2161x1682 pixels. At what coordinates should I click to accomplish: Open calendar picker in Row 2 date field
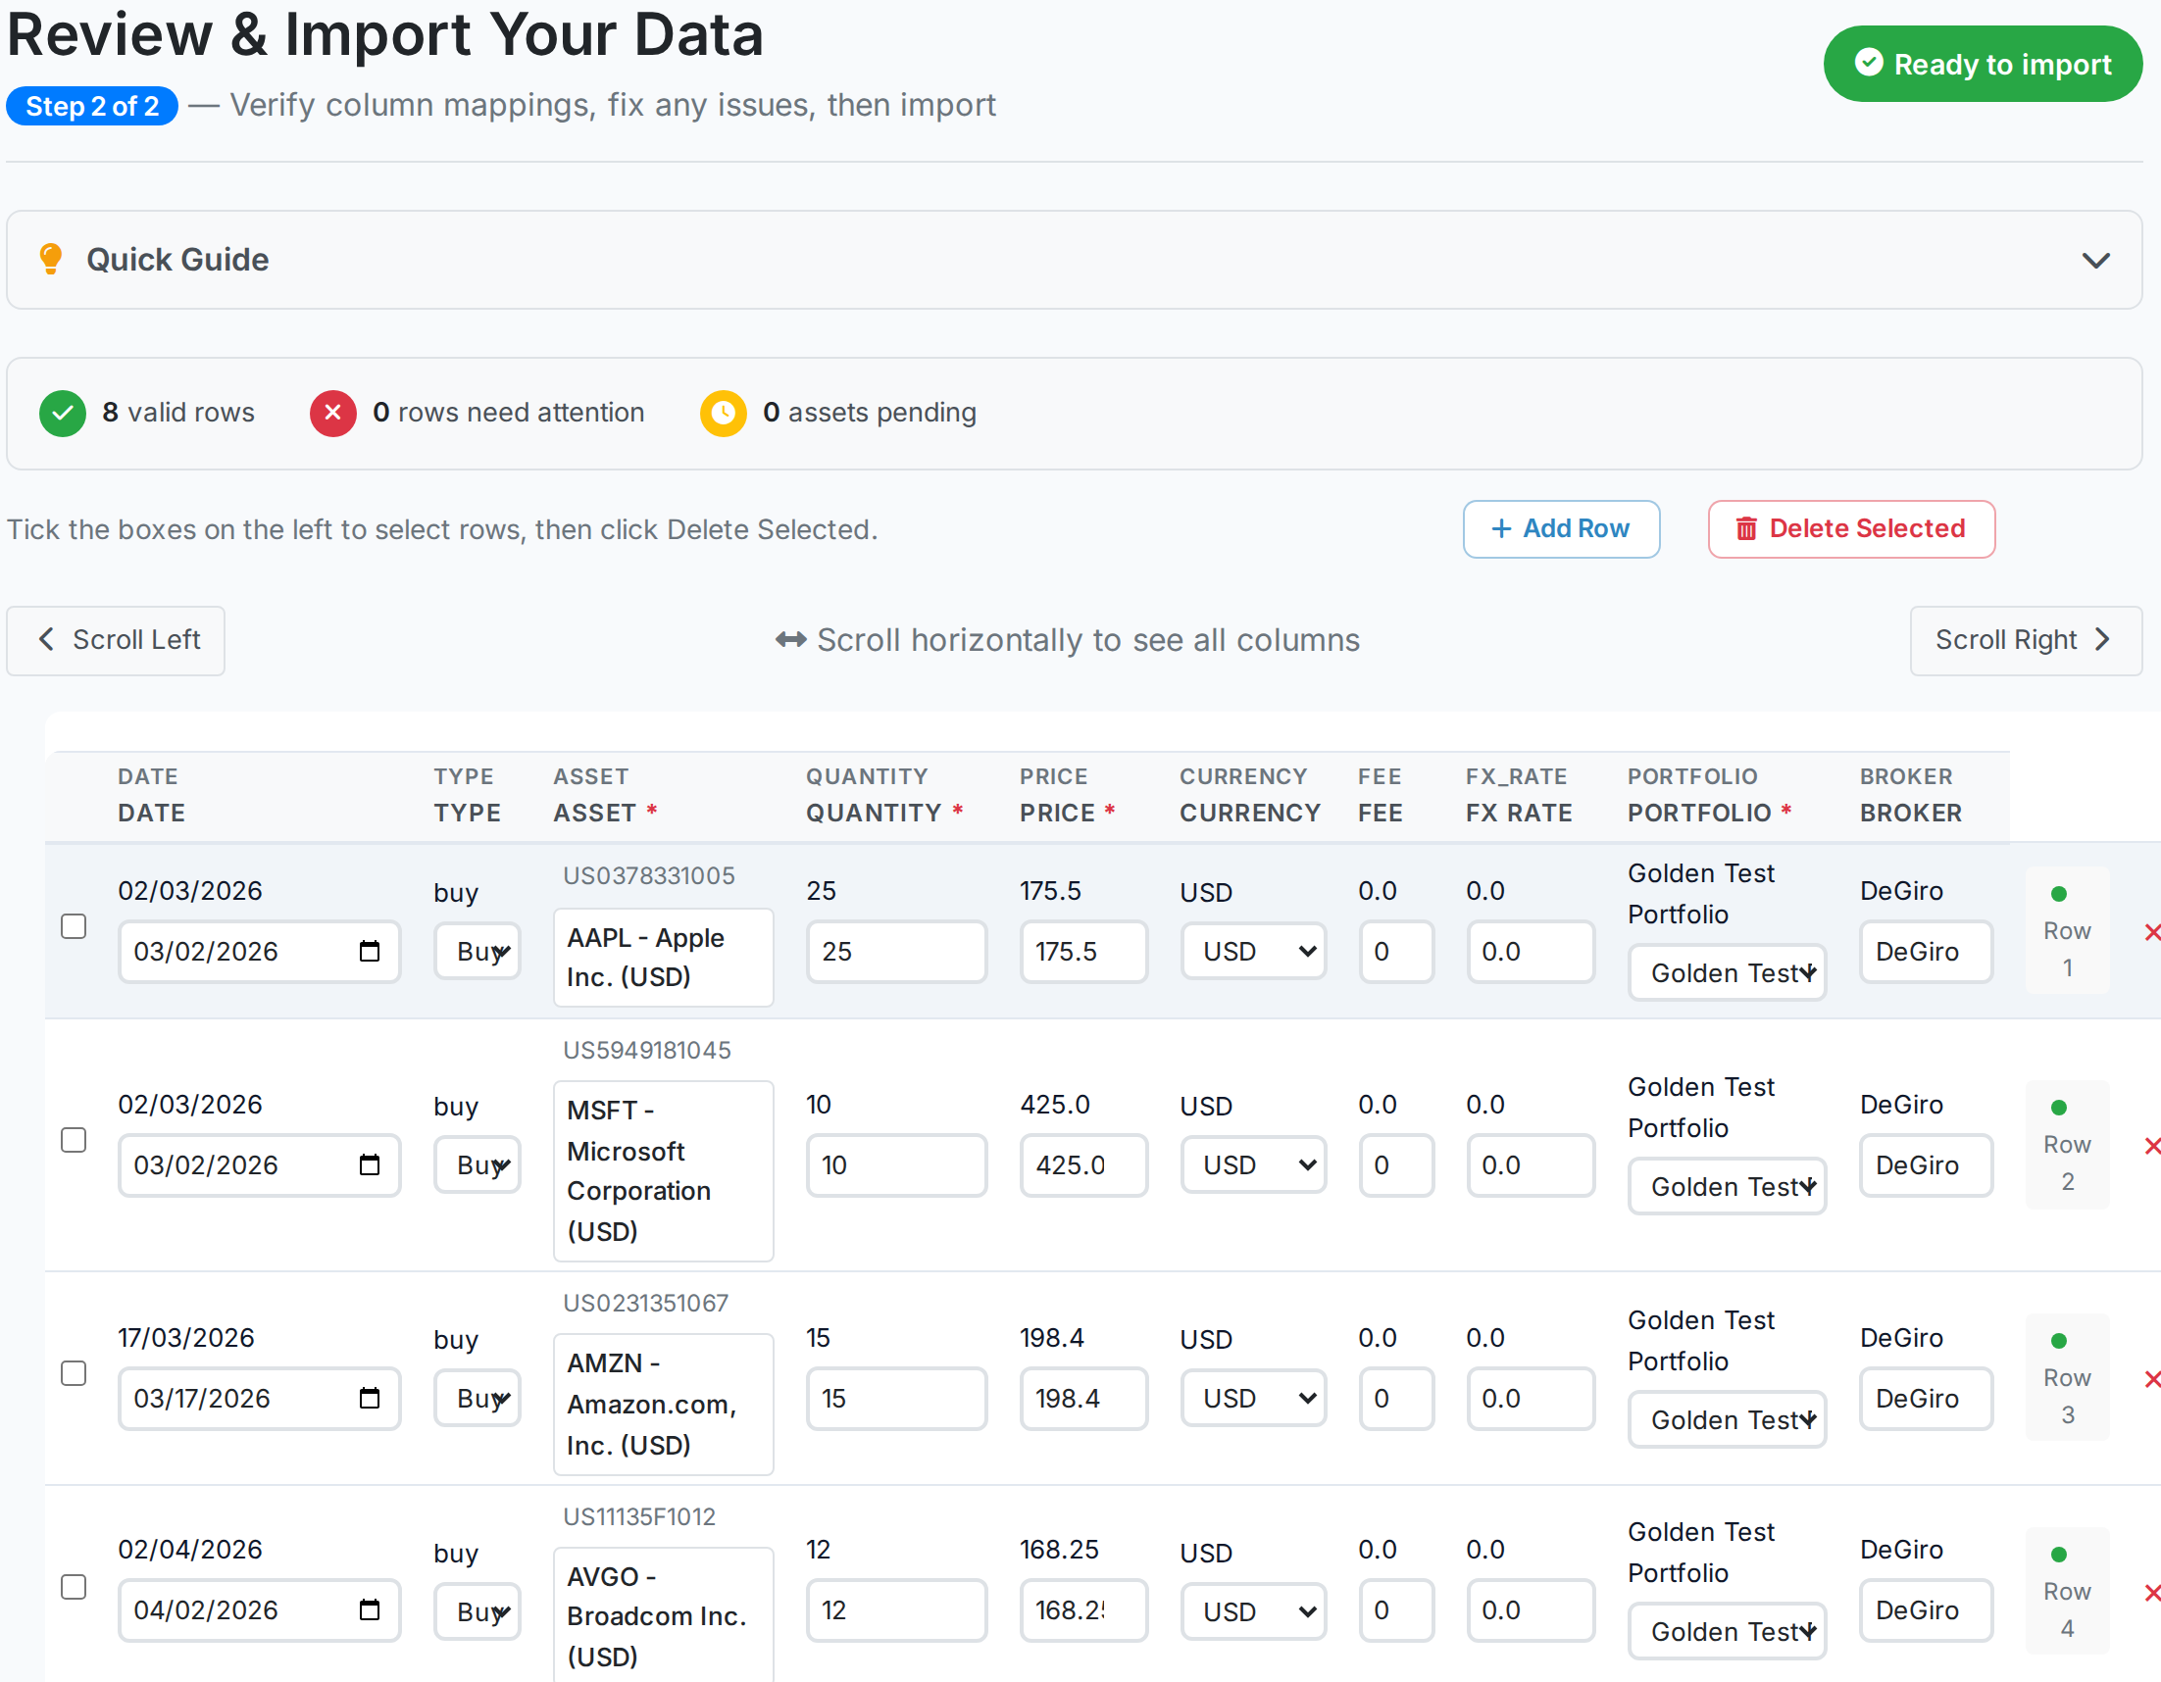click(x=369, y=1165)
